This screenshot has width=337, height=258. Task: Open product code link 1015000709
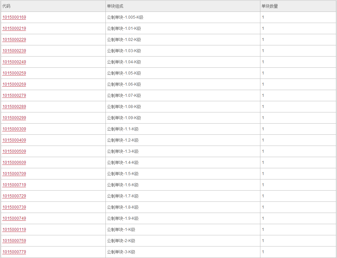[x=14, y=173]
